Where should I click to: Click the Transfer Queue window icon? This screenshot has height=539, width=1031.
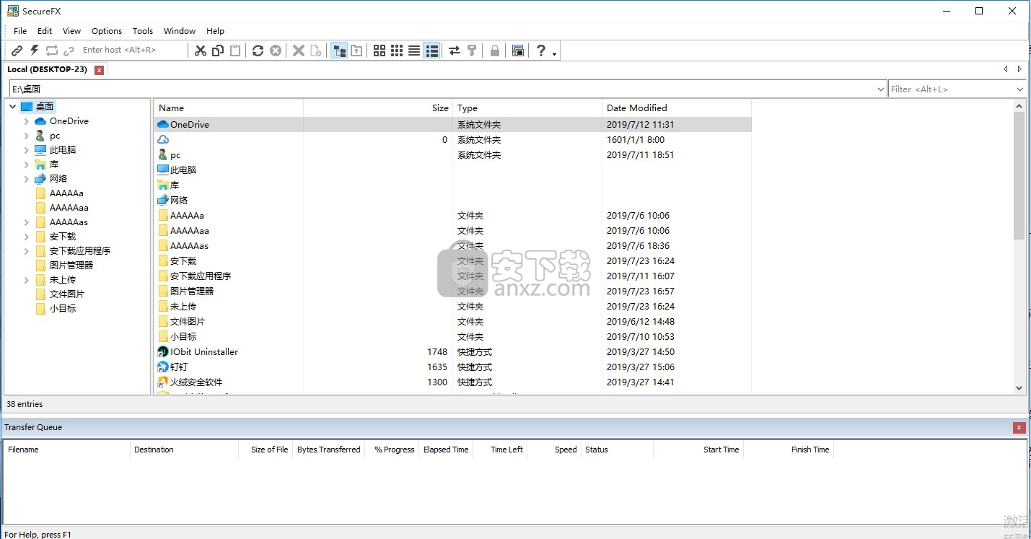pos(517,51)
